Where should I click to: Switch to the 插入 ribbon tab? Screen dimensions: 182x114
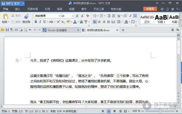point(18,9)
